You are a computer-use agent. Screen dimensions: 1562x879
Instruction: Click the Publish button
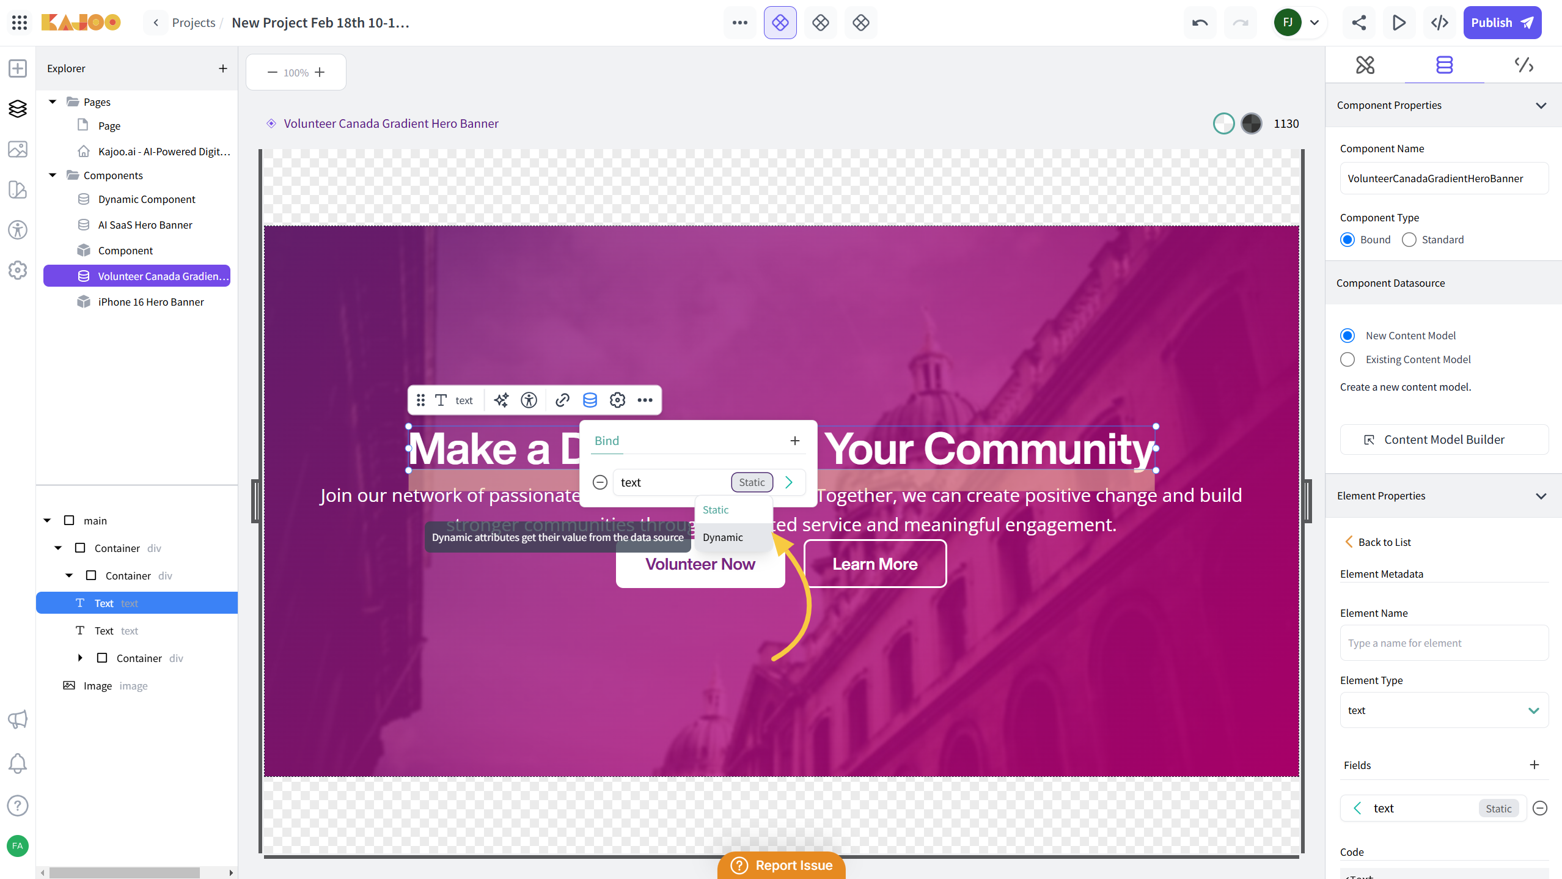[1502, 23]
